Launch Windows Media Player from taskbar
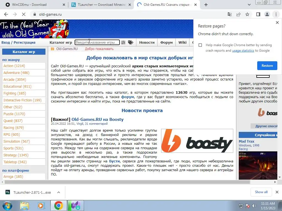282x211 pixels. pos(41,206)
